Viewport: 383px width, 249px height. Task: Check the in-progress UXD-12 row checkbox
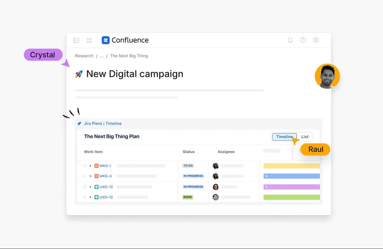[85, 187]
